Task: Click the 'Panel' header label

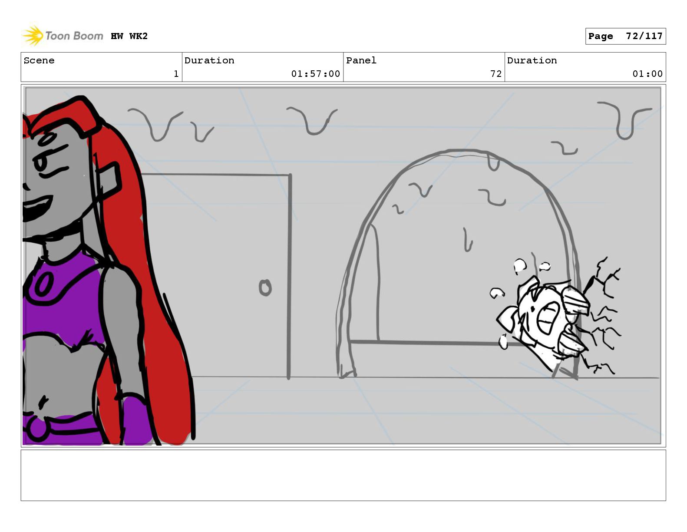Action: [x=361, y=60]
